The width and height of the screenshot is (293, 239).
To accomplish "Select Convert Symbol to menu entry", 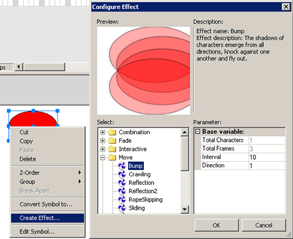I will (48, 204).
